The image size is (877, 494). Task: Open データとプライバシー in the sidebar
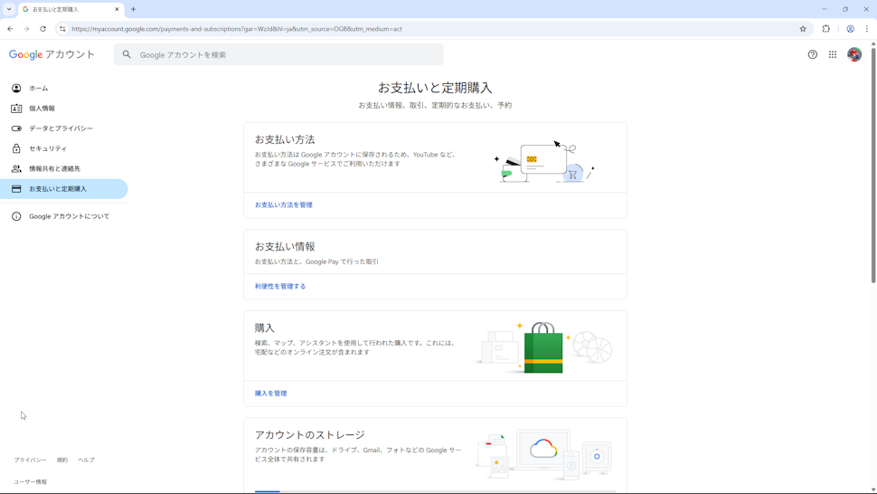pos(64,128)
